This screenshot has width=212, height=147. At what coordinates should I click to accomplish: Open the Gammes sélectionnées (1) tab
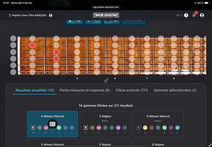point(175,90)
